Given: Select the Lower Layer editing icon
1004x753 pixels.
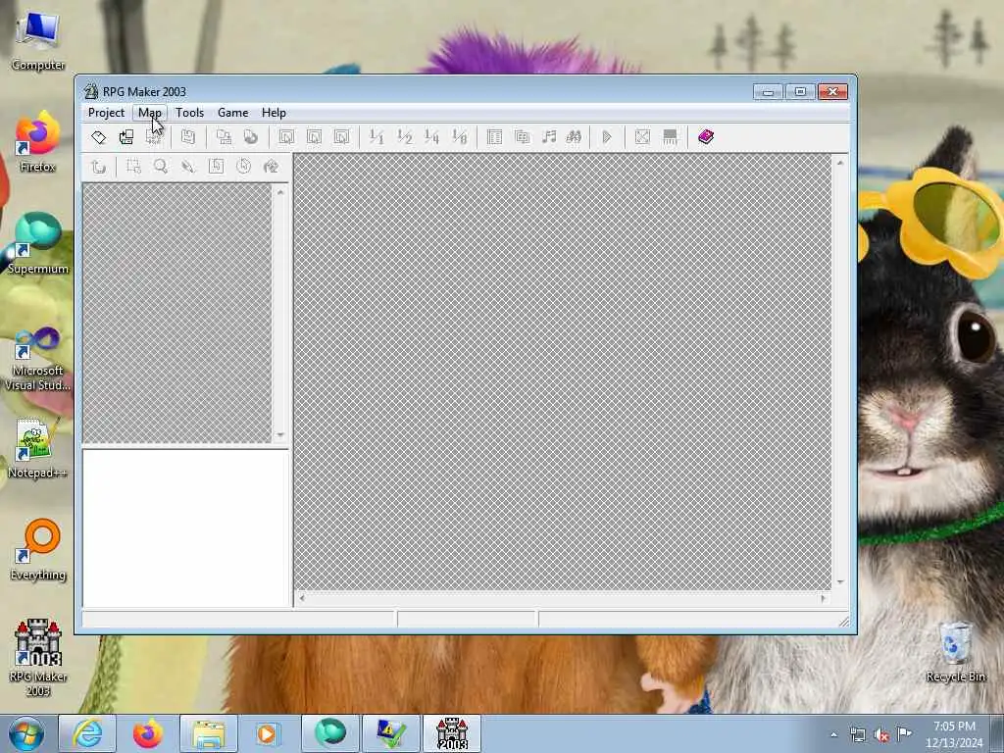Looking at the screenshot, I should pos(286,136).
